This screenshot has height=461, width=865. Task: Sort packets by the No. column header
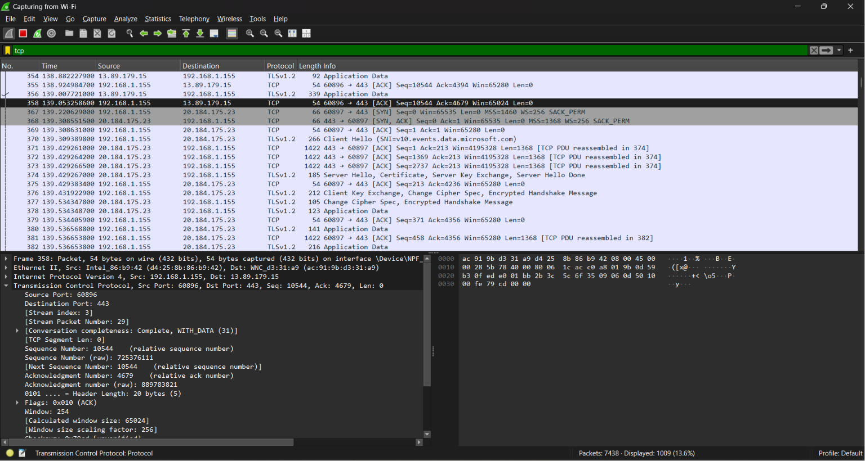[20, 66]
